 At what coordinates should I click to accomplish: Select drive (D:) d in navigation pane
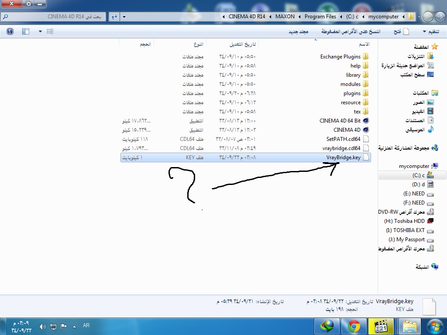423,185
